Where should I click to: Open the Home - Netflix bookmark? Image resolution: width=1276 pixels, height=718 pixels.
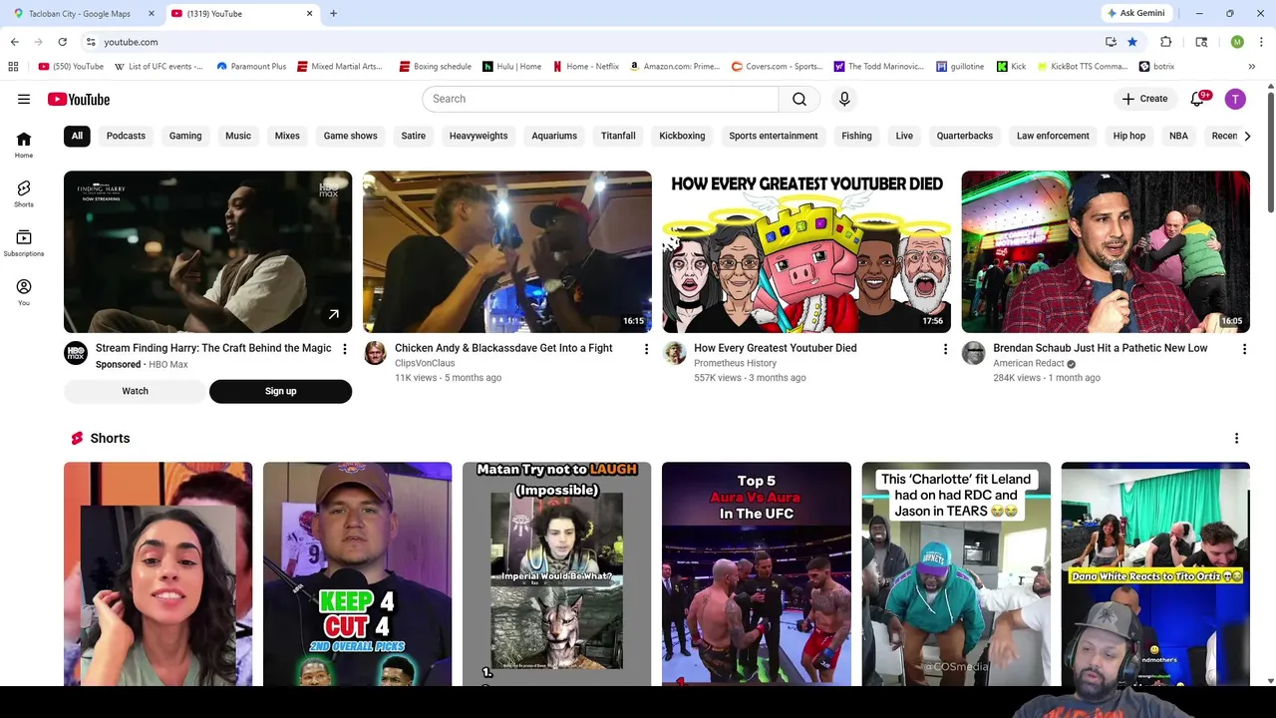585,67
